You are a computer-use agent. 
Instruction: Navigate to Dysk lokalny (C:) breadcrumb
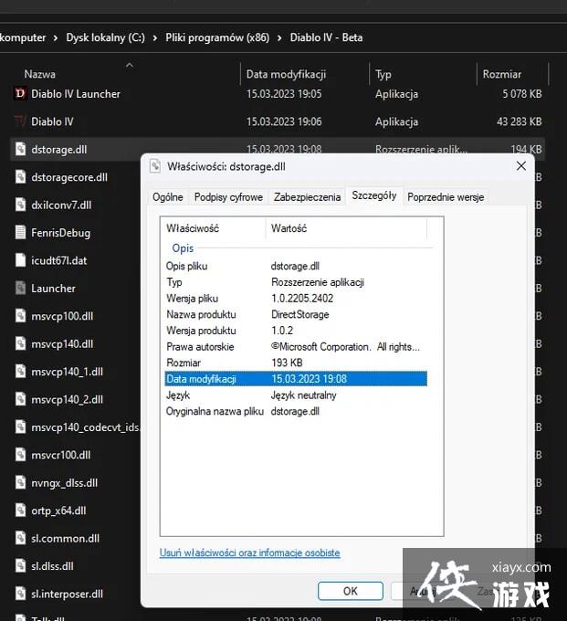coord(105,37)
